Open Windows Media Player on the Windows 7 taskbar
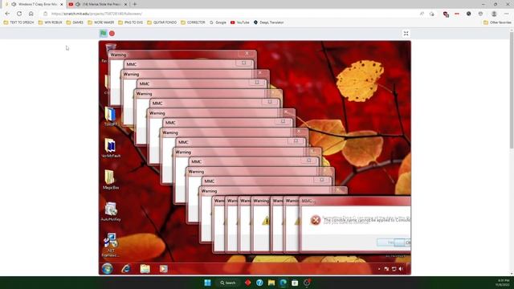This screenshot has height=289, width=514. (x=163, y=269)
